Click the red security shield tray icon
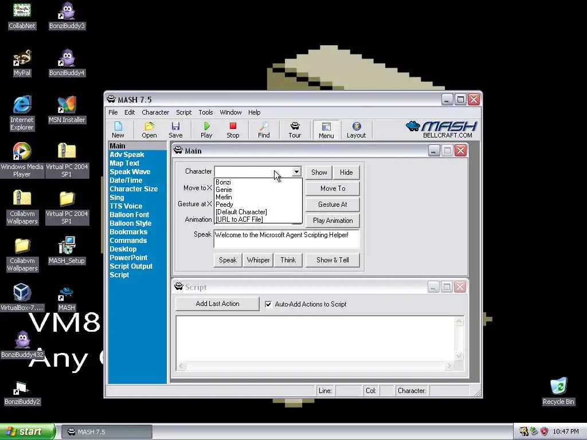Viewport: 587px width, 440px height. tap(545, 432)
